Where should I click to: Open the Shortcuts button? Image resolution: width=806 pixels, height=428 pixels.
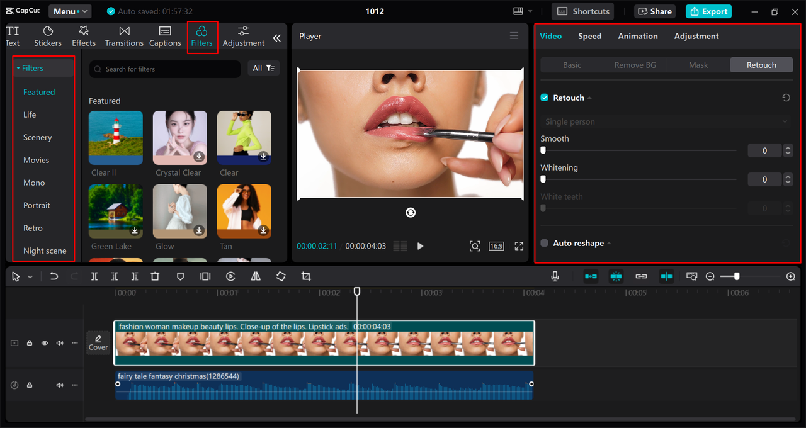tap(583, 11)
